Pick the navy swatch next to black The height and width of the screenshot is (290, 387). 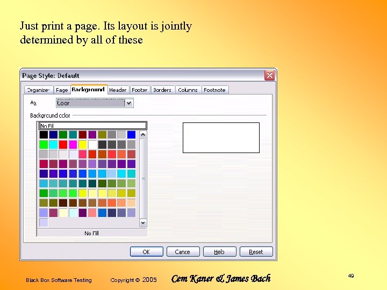click(53, 135)
